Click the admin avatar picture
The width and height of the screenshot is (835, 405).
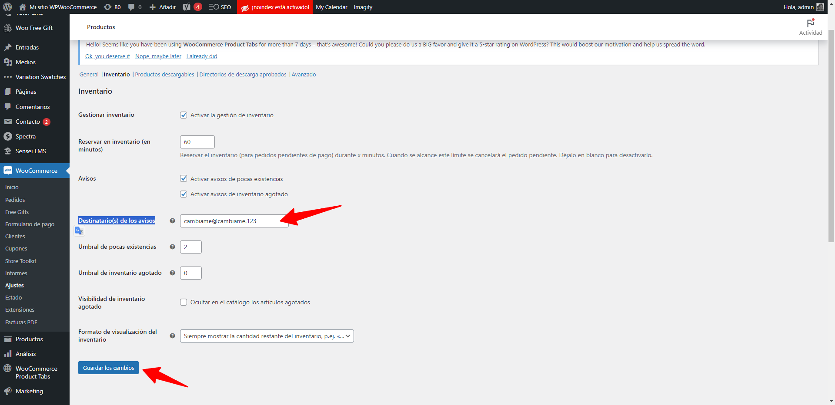click(820, 7)
